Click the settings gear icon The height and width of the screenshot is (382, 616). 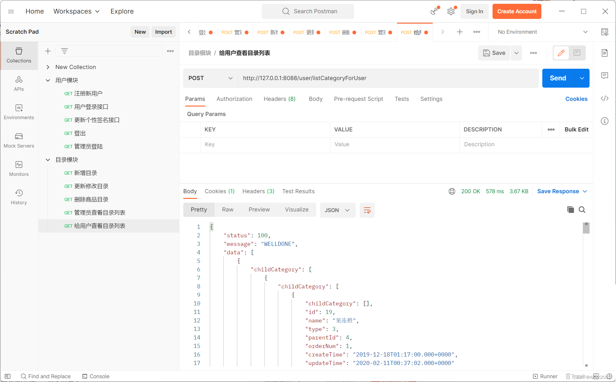[451, 11]
